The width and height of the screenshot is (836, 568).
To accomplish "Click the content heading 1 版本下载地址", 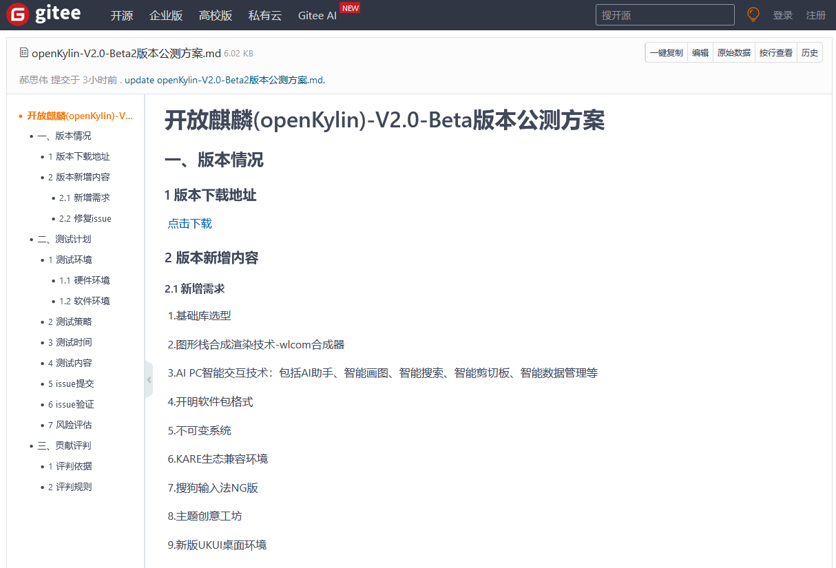I will pos(211,196).
